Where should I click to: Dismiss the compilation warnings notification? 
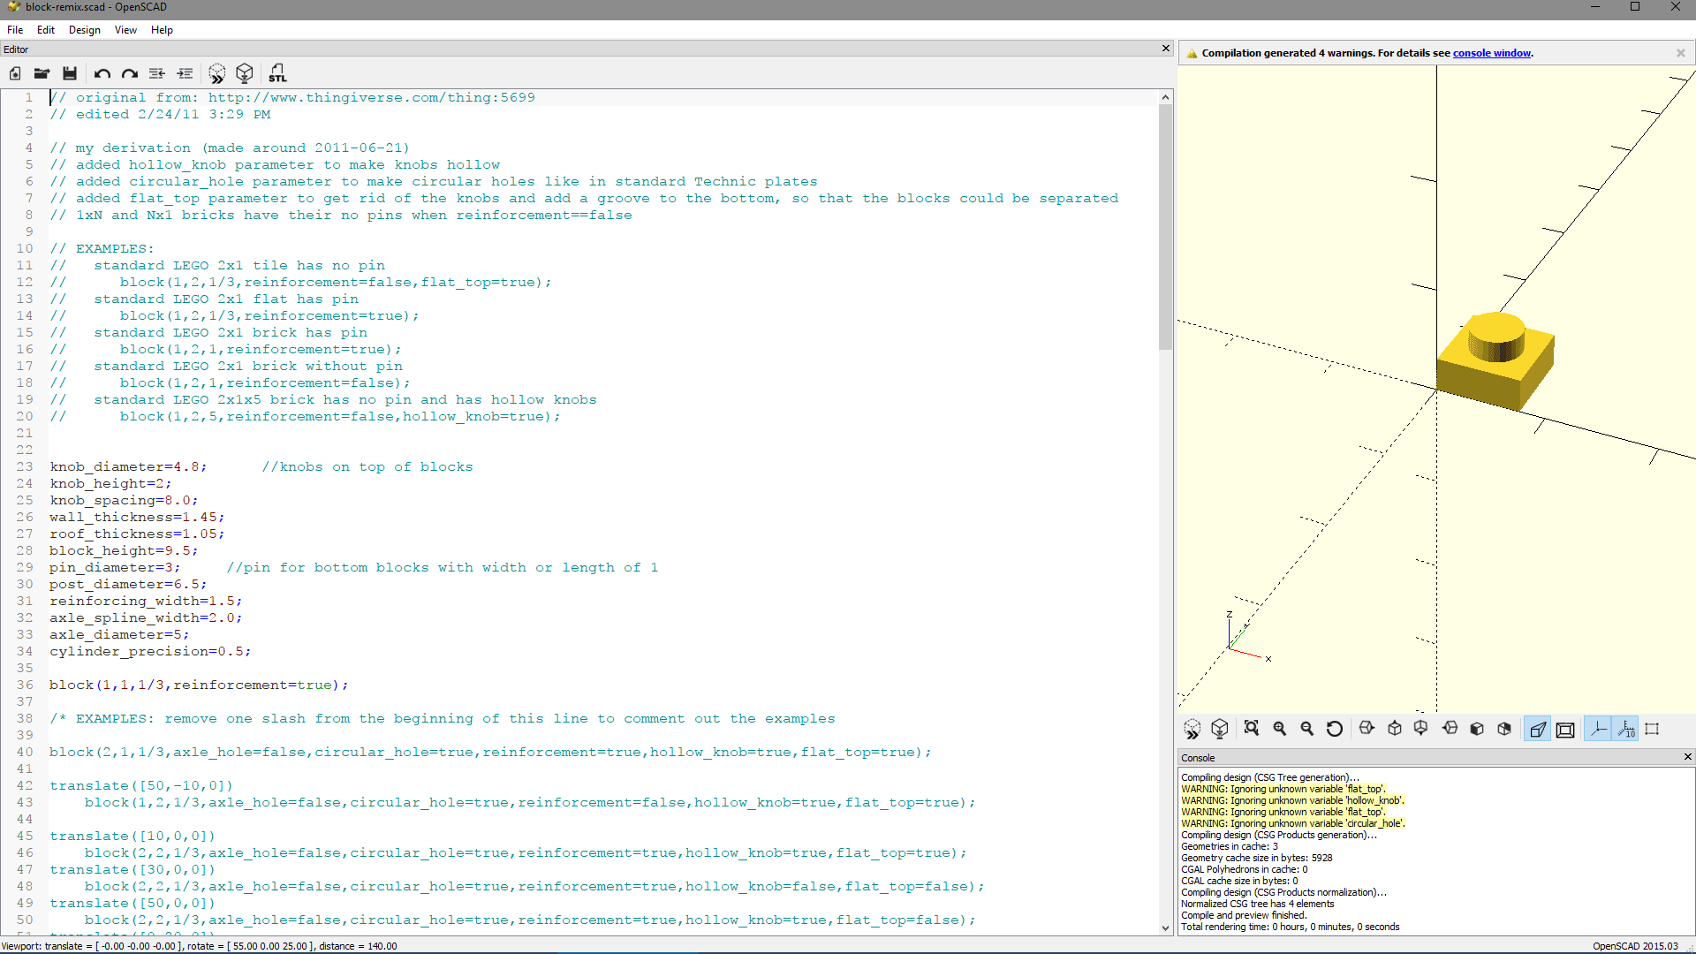click(x=1681, y=53)
